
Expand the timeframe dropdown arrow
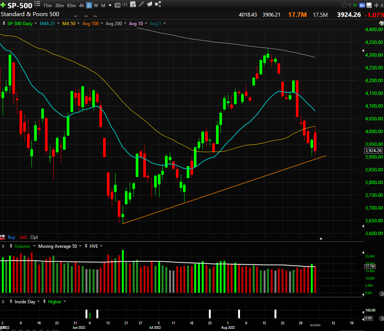pos(110,5)
